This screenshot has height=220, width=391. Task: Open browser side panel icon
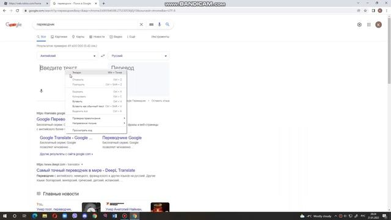coord(373,11)
